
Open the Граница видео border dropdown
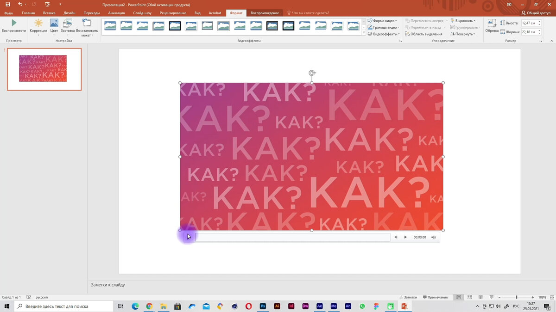tap(383, 27)
